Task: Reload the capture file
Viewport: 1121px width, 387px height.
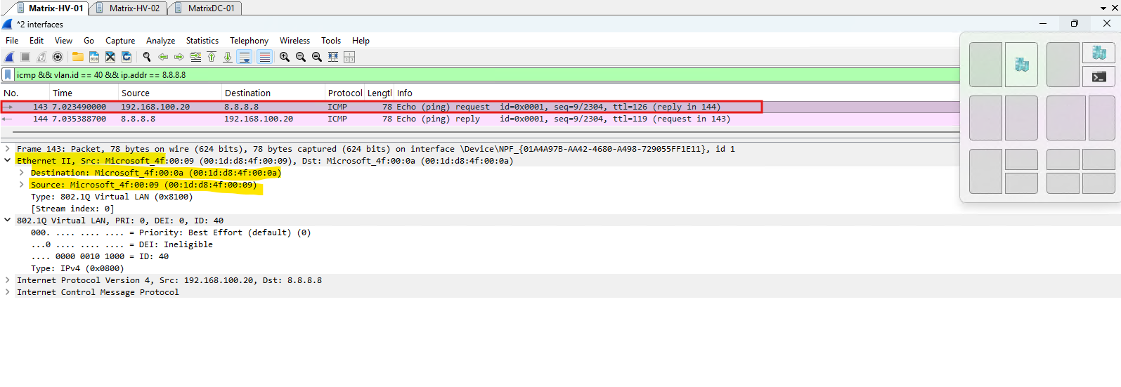Action: click(x=127, y=57)
